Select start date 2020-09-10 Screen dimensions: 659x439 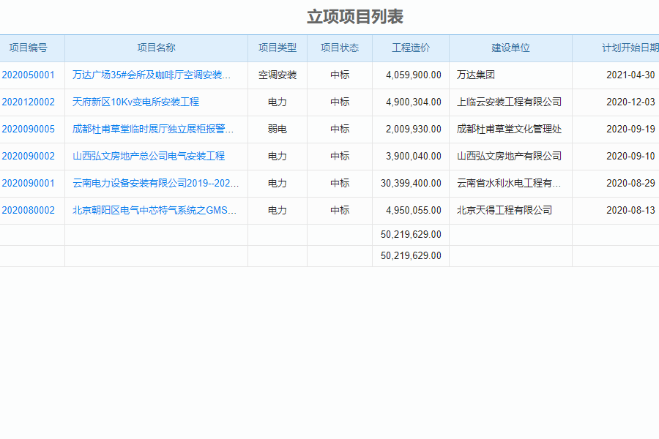click(x=630, y=157)
